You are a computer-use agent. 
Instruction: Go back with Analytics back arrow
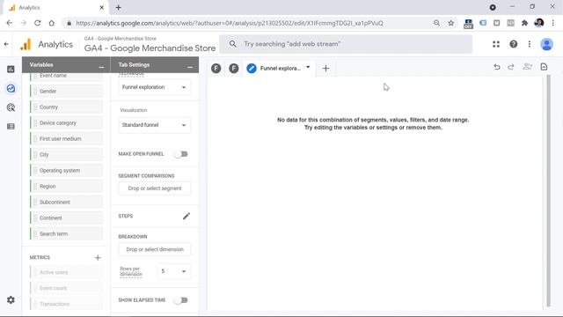point(6,44)
